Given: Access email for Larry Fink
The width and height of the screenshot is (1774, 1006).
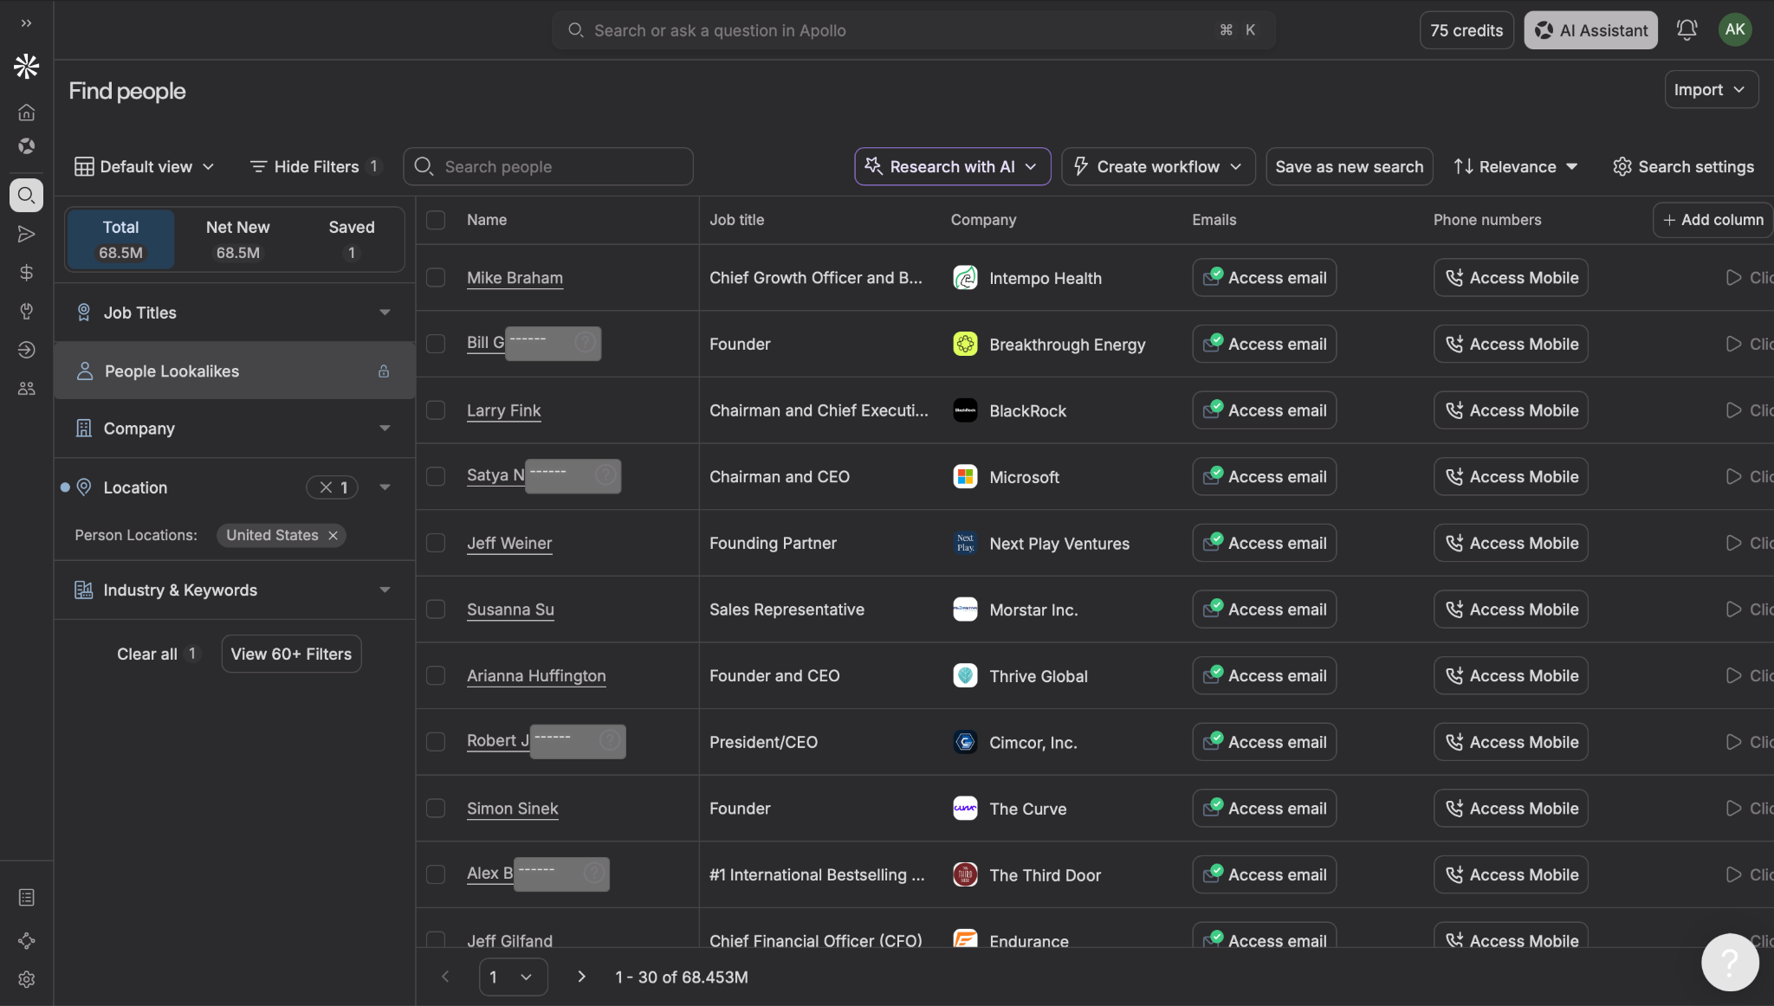Looking at the screenshot, I should tap(1264, 410).
